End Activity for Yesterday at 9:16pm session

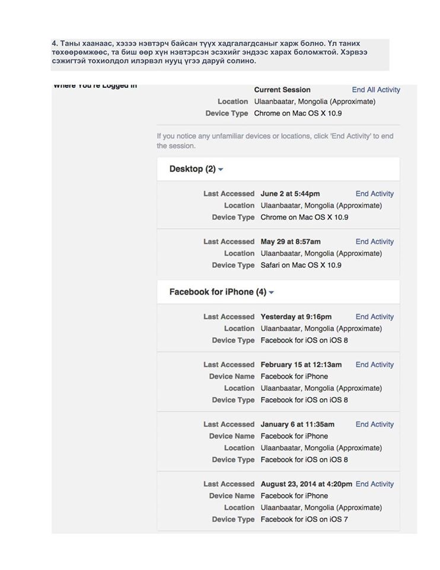[374, 316]
